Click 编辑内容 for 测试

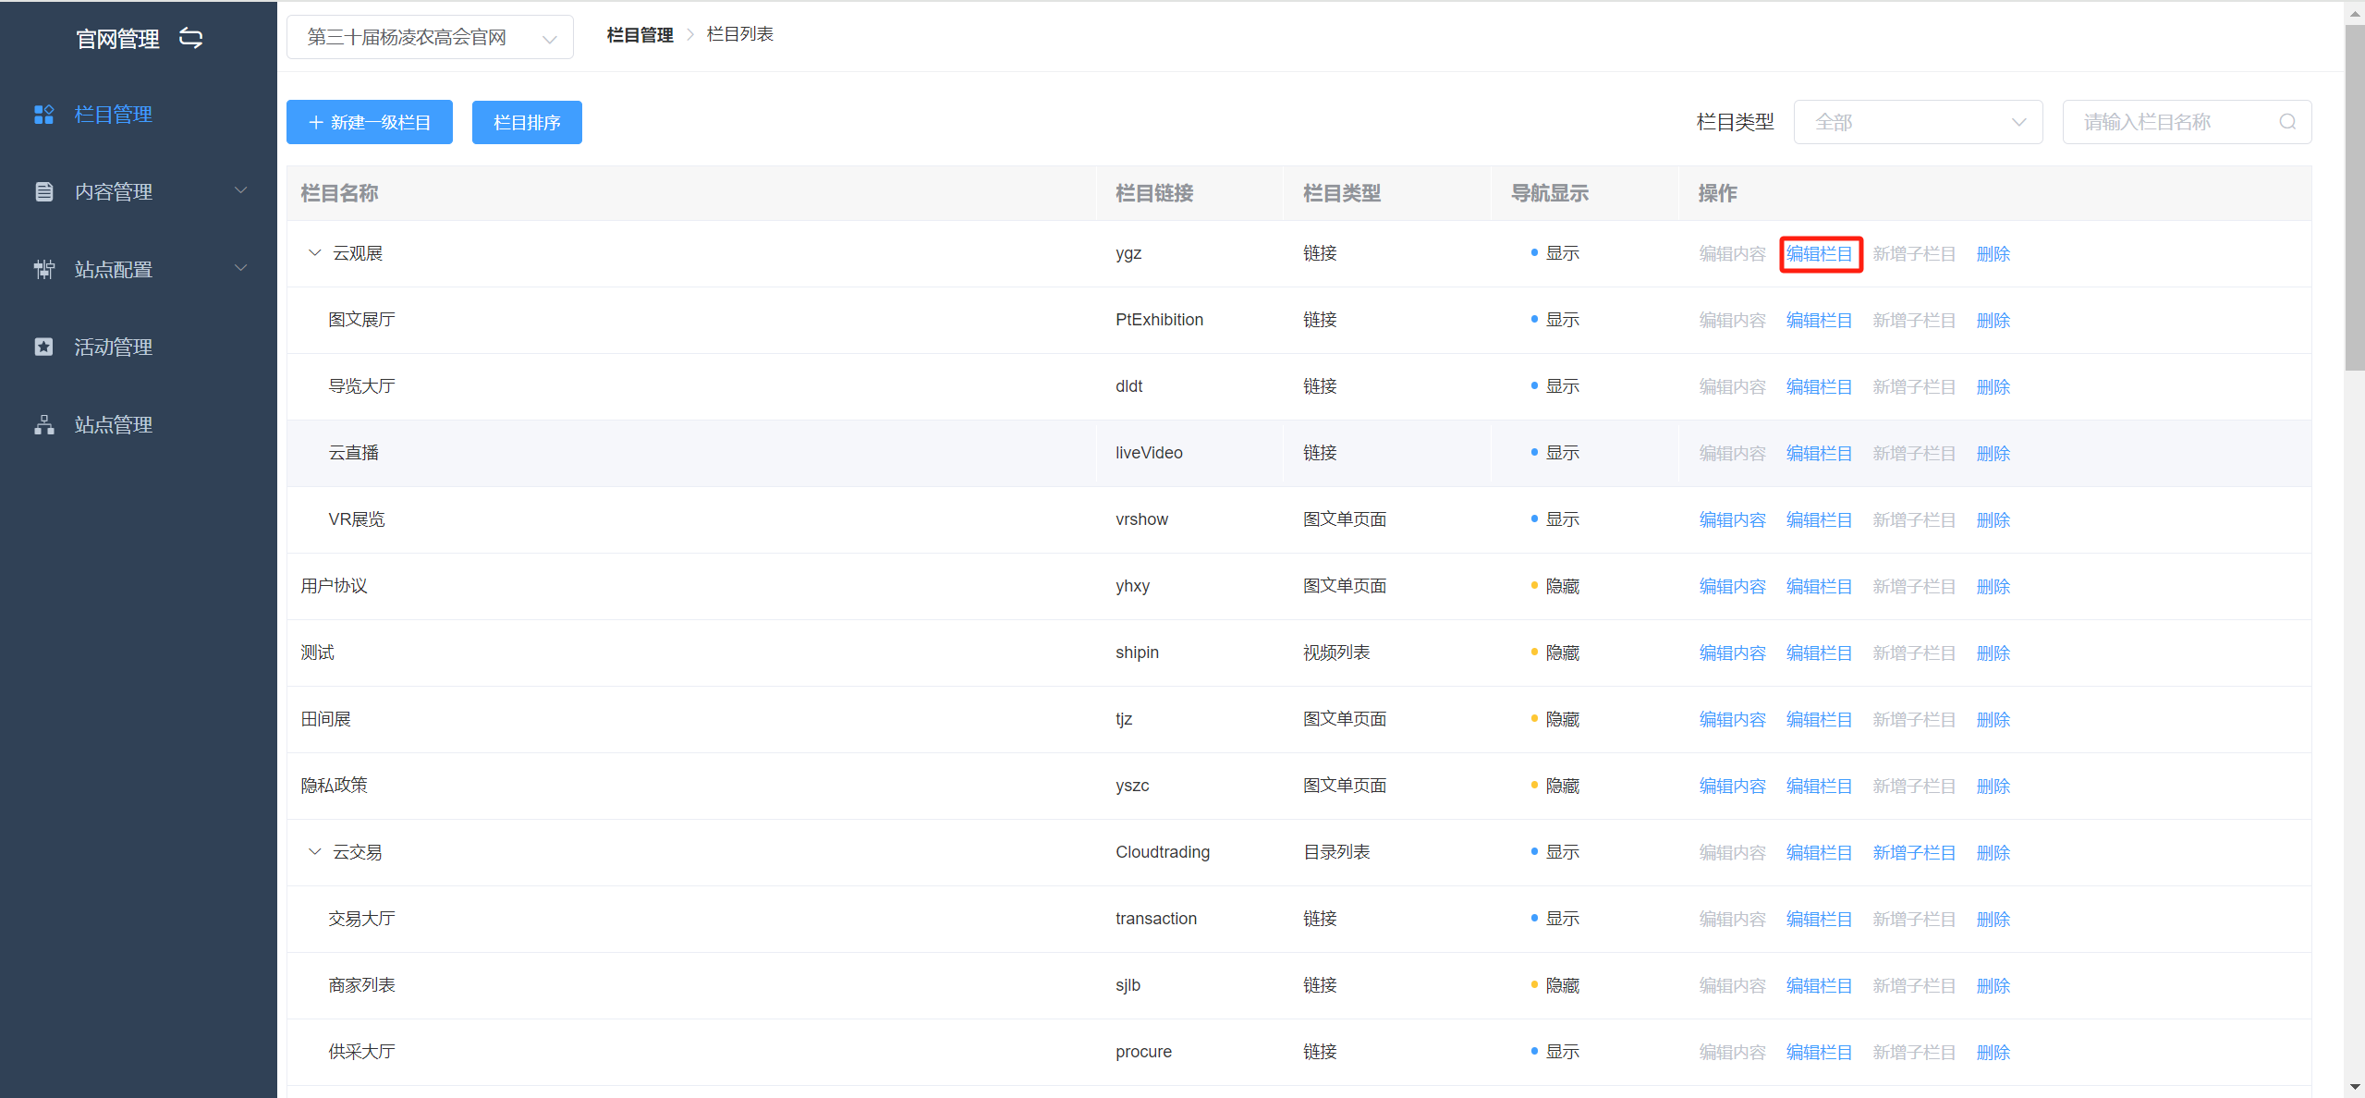(x=1733, y=653)
